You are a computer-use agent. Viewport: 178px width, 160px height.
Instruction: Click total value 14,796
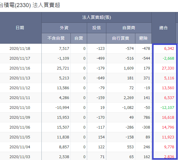point(168,127)
